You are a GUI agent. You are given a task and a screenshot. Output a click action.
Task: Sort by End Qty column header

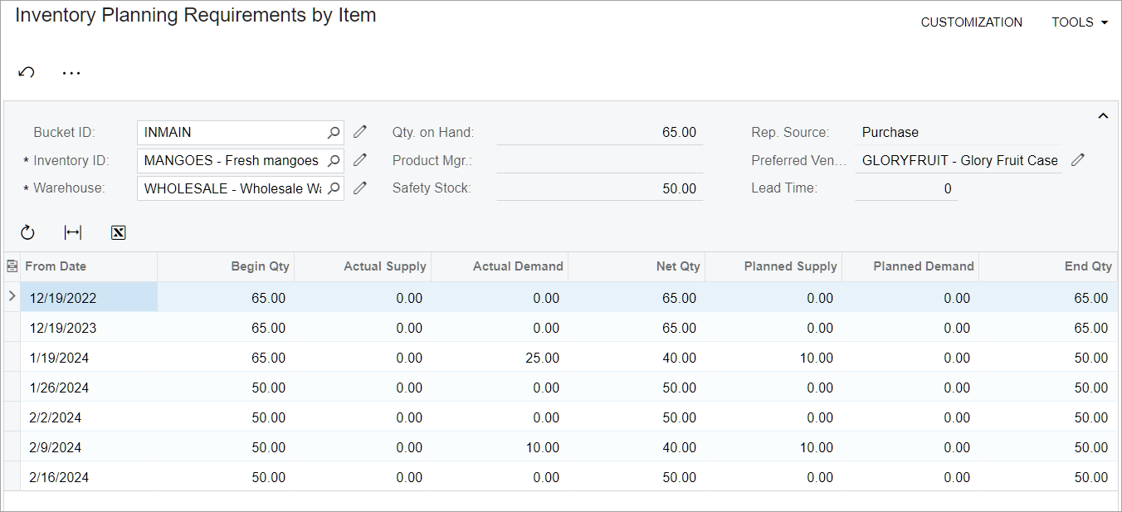[1048, 266]
